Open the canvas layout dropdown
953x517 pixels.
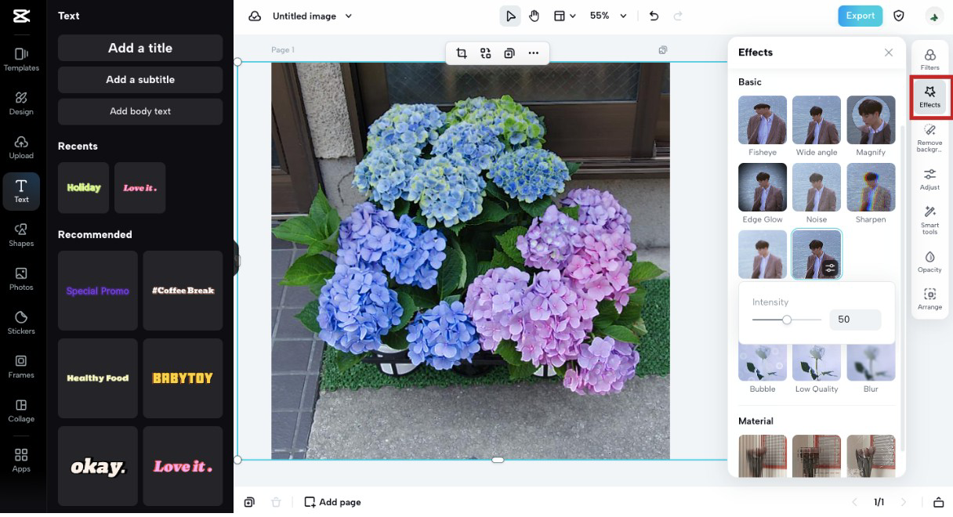pyautogui.click(x=565, y=16)
